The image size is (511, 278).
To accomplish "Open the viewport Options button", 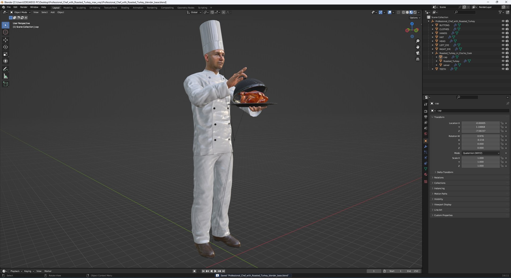I will (x=415, y=18).
